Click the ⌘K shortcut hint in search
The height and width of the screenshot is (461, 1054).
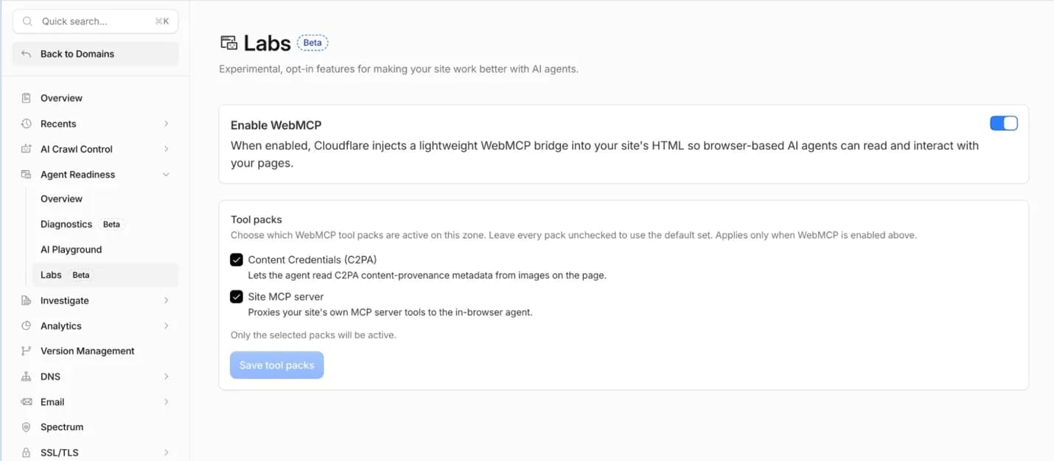point(162,21)
